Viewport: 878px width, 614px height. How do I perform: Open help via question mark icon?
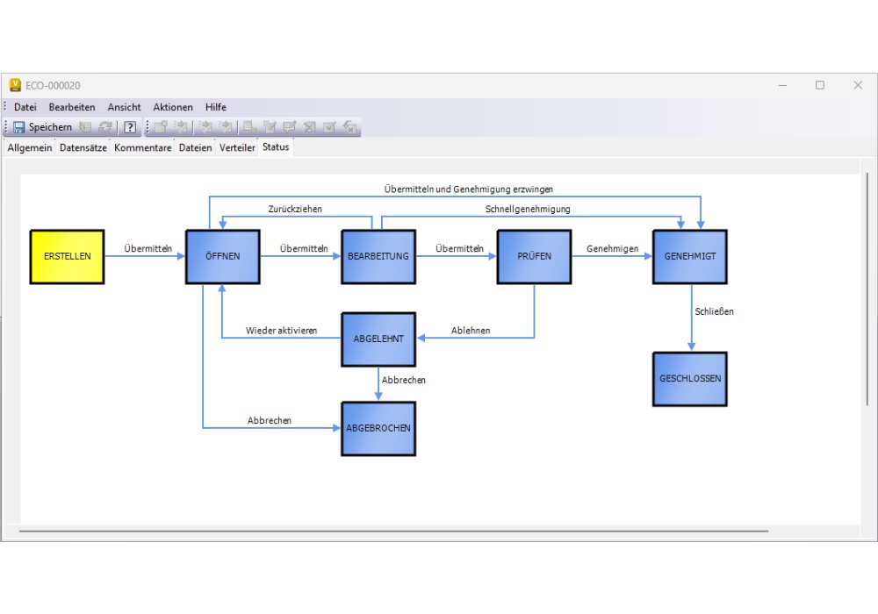pyautogui.click(x=130, y=127)
